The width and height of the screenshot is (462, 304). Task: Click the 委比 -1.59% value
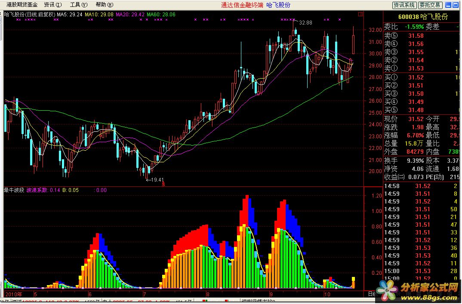point(414,27)
